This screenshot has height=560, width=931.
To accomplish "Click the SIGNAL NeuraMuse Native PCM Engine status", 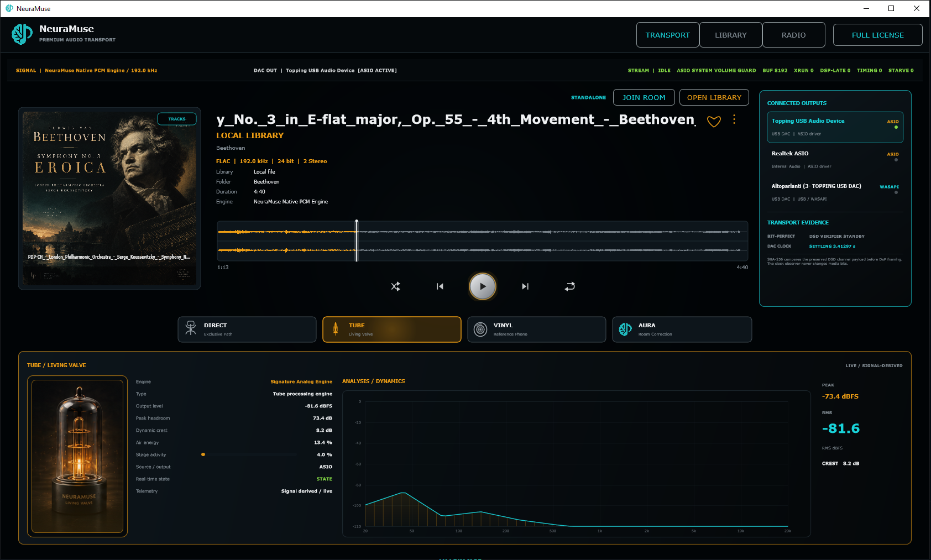I will pos(87,71).
